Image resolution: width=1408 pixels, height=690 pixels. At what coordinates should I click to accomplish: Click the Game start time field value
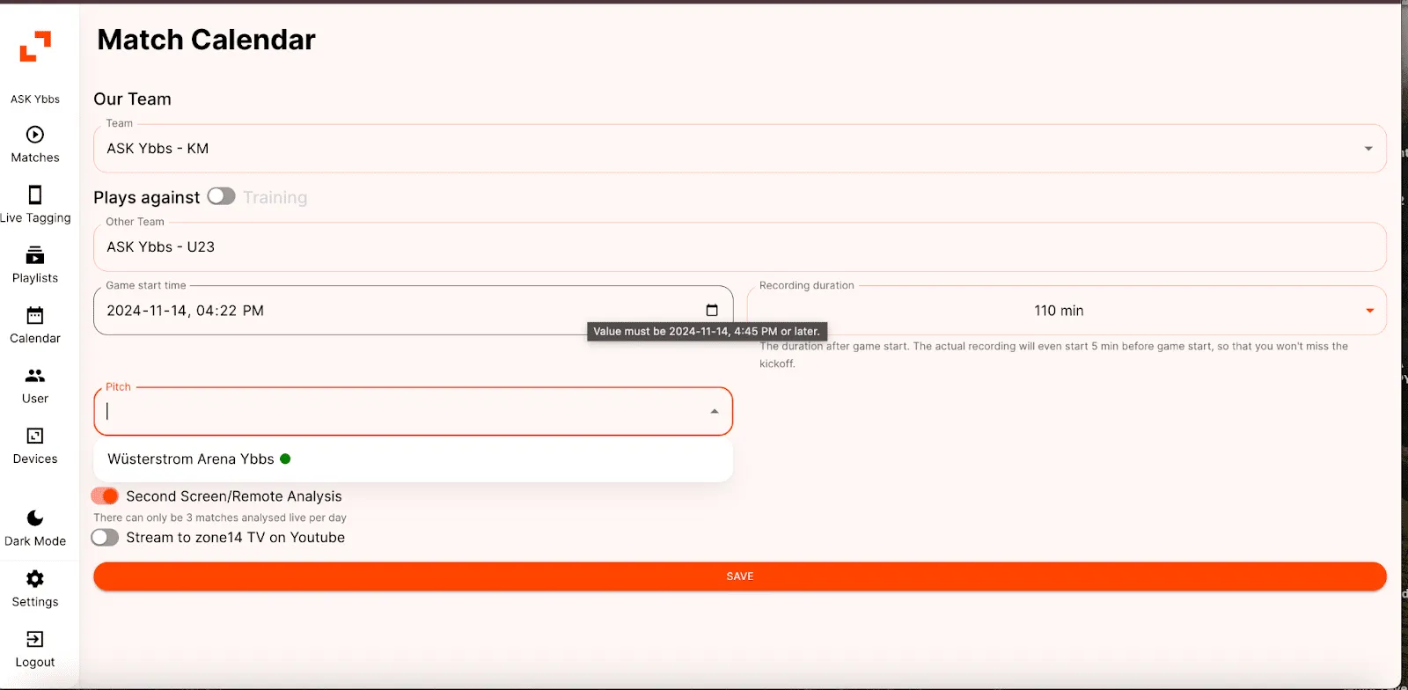(x=186, y=311)
